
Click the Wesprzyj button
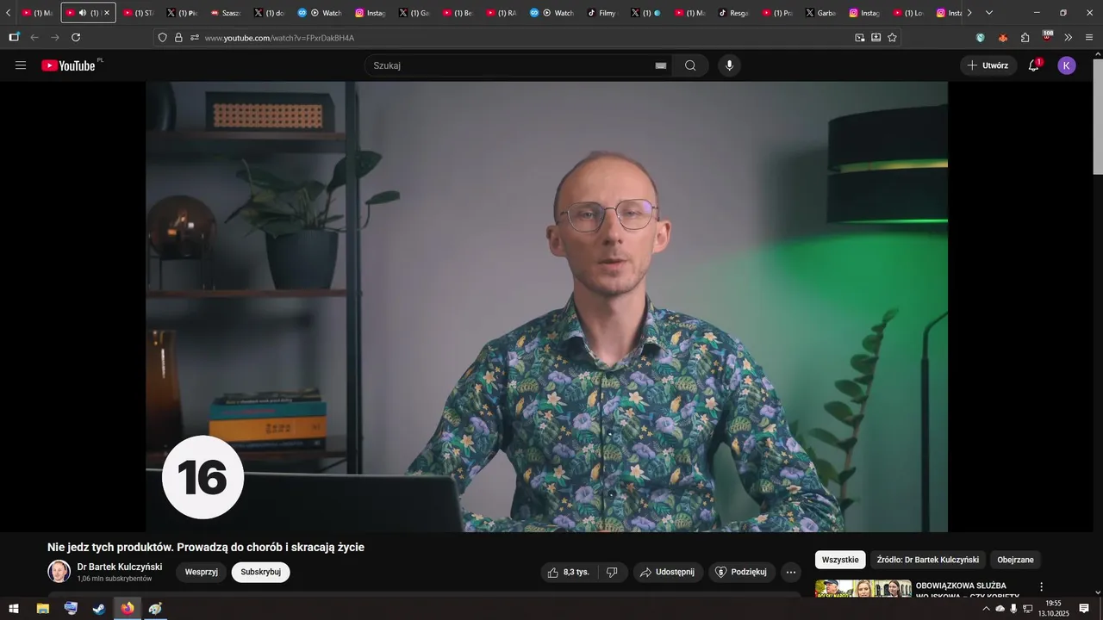(201, 572)
